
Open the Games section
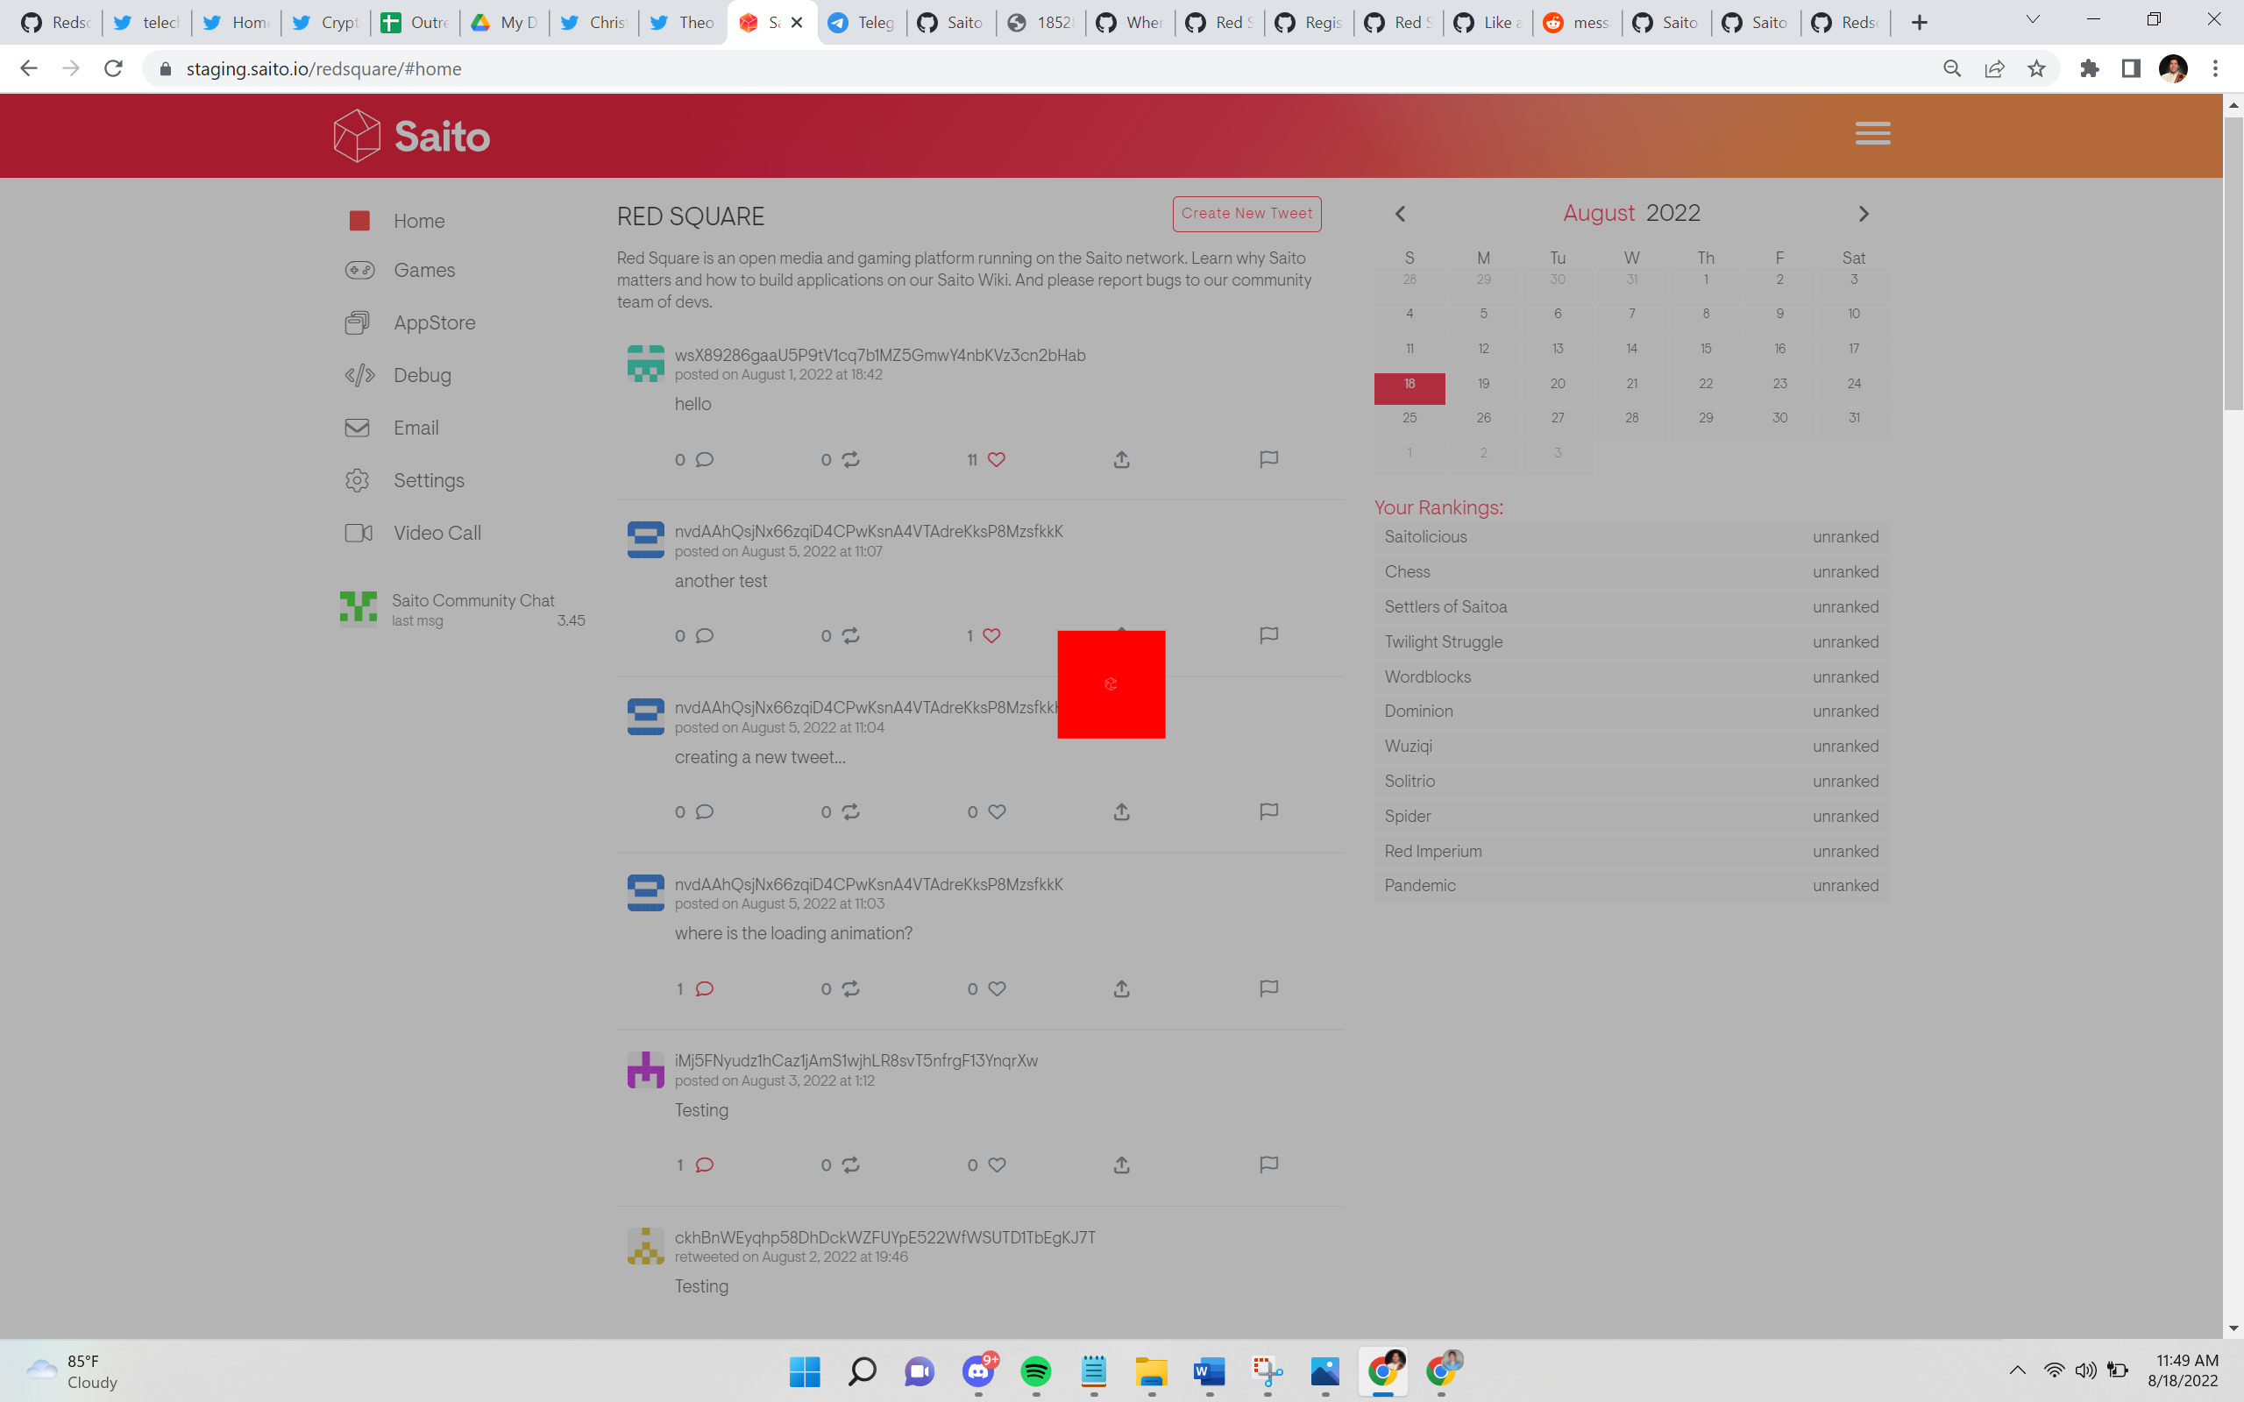coord(424,270)
